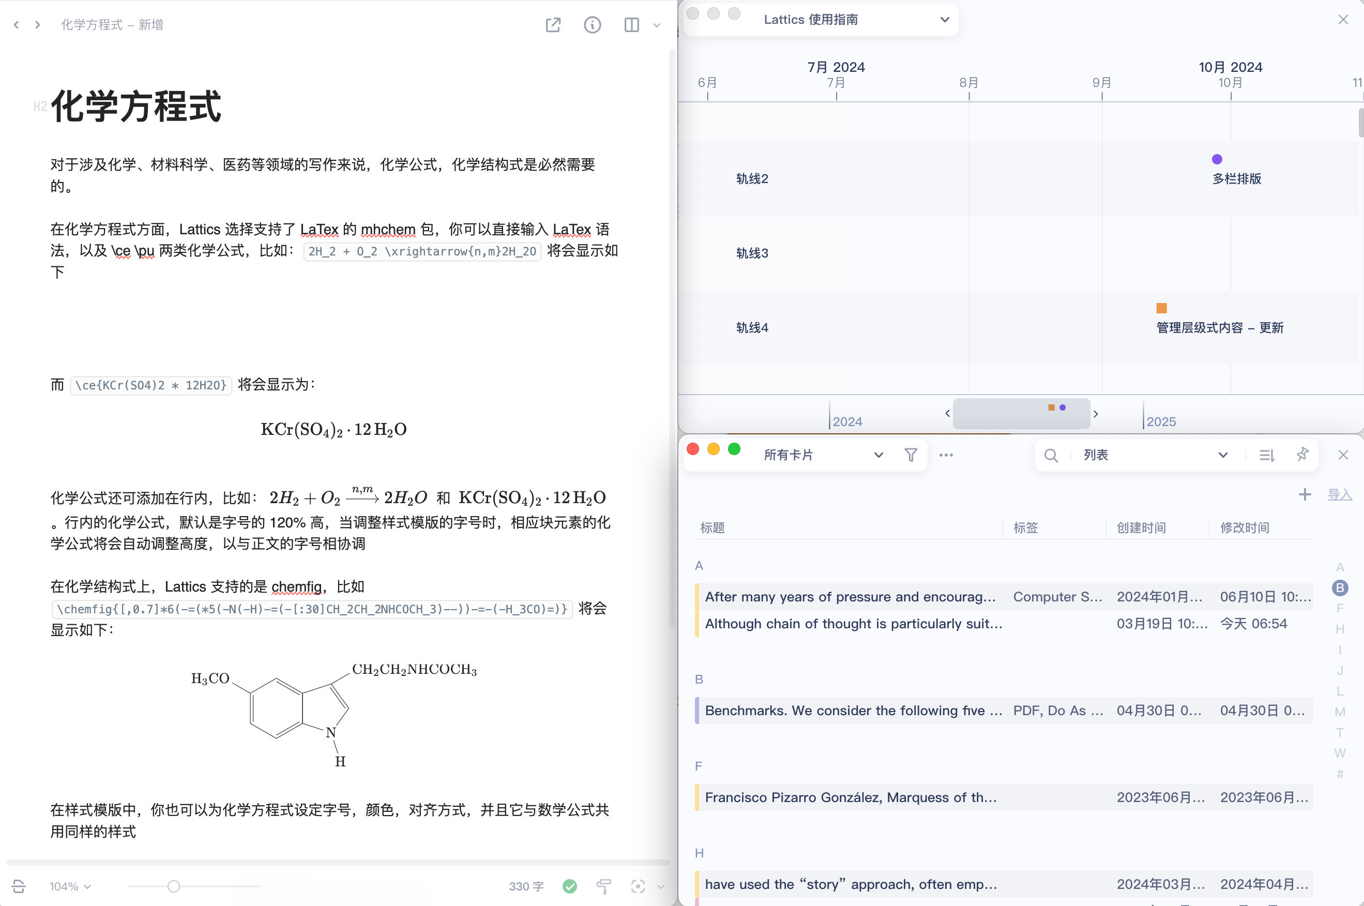The image size is (1364, 906).
Task: Jump to letter A in index
Action: pos(1340,567)
